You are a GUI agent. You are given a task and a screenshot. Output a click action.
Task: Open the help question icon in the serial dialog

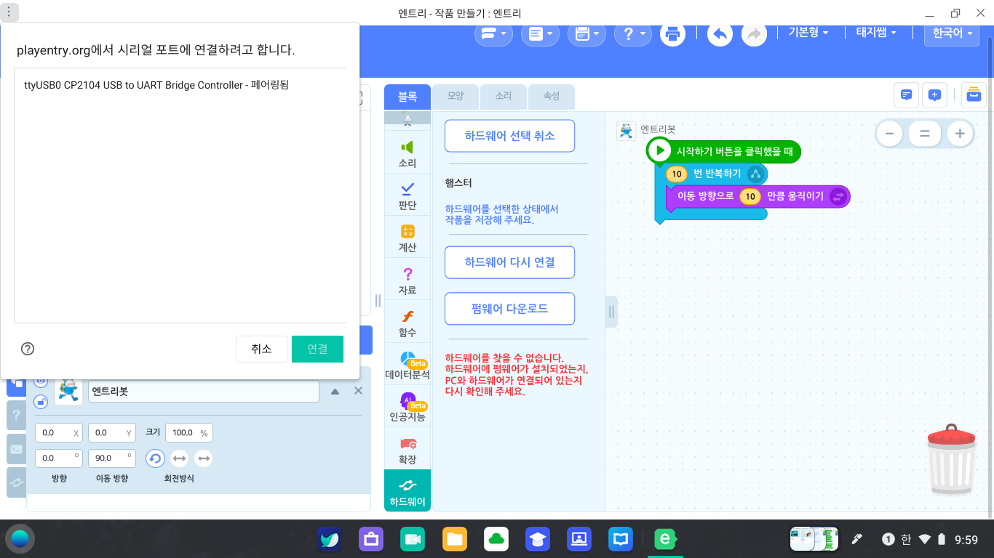(x=28, y=349)
